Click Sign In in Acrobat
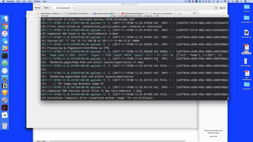The width and height of the screenshot is (253, 142). pyautogui.click(x=223, y=8)
